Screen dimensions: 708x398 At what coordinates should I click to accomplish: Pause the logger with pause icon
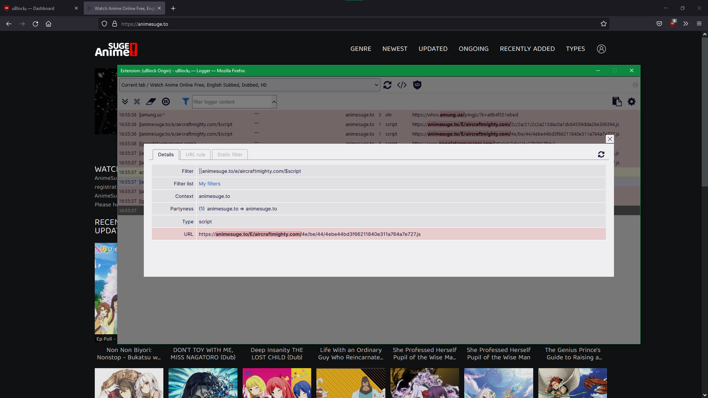(166, 102)
